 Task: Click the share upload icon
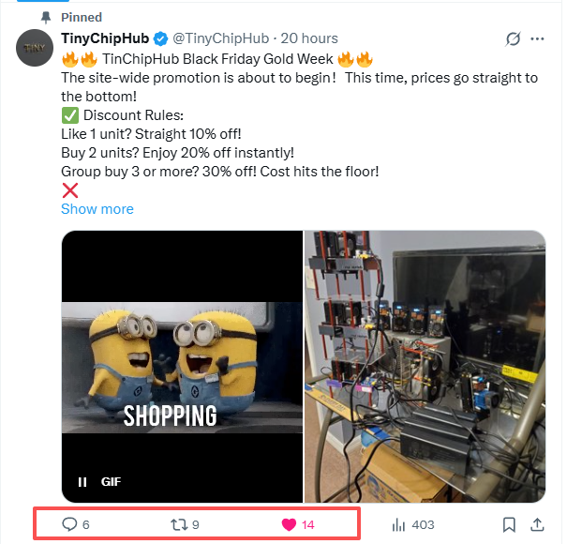537,524
